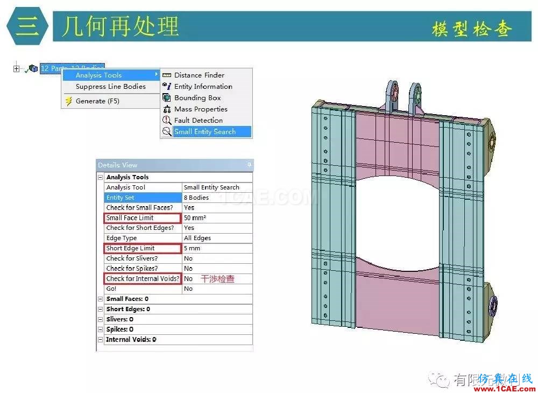Click the 8 Bodies entity set value
This screenshot has width=538, height=393.
point(217,198)
